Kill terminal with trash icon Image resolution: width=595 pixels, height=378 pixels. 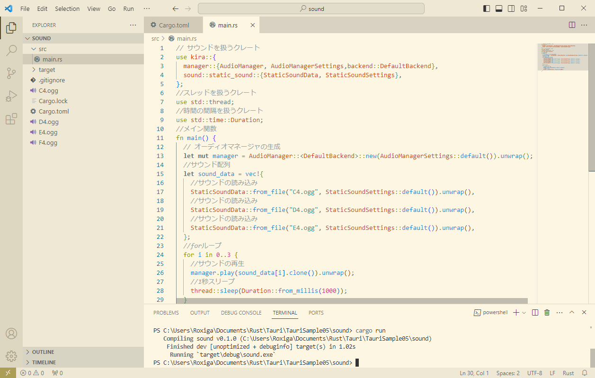[547, 313]
